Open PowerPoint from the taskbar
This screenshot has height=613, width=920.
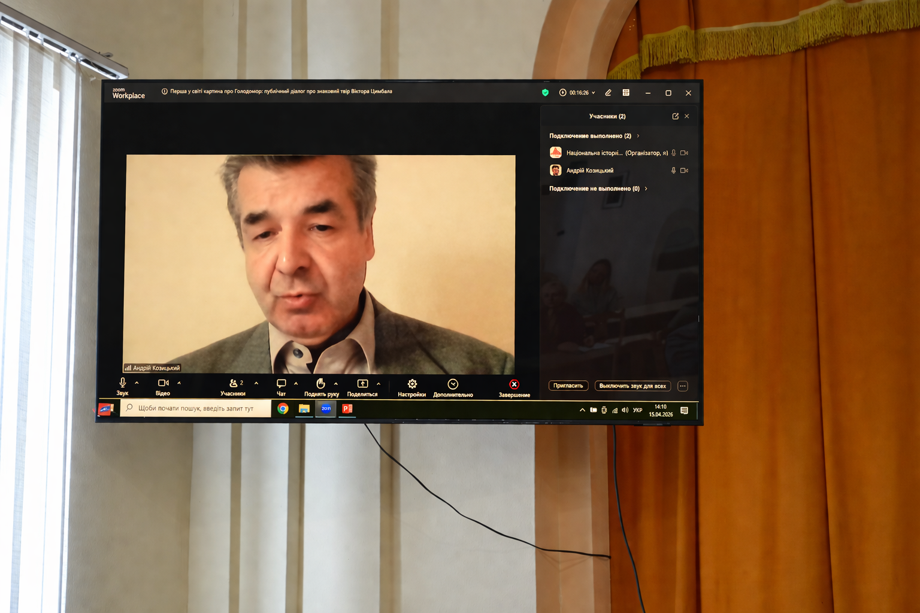pyautogui.click(x=347, y=409)
